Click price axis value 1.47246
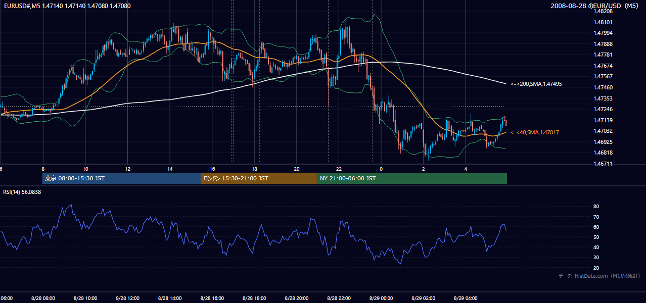Screen dimensions: 646x303 pos(604,109)
